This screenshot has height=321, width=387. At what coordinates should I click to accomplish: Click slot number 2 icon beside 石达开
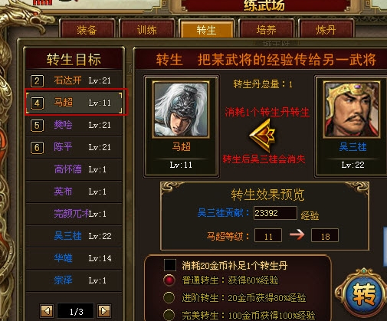click(x=37, y=81)
